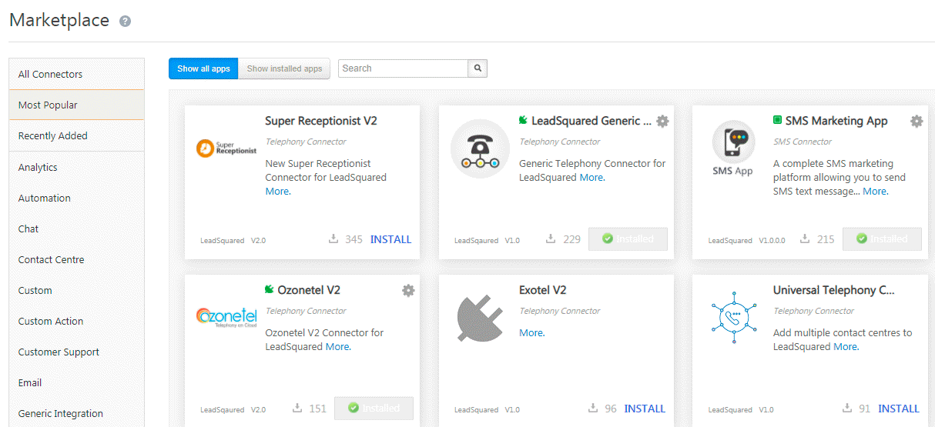Install Super Receptionist V2

pos(390,239)
